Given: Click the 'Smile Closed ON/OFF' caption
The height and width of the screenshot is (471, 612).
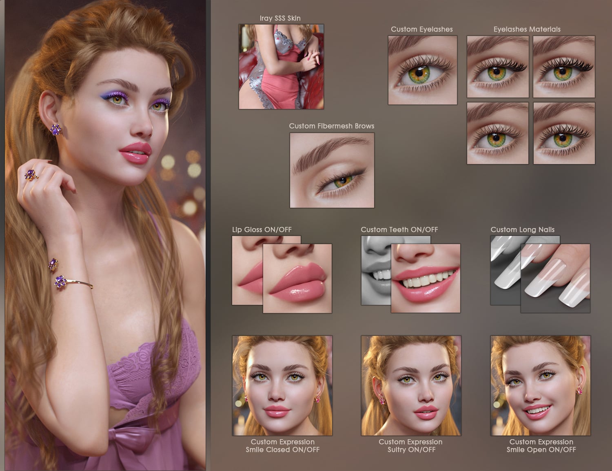Looking at the screenshot, I should point(282,450).
